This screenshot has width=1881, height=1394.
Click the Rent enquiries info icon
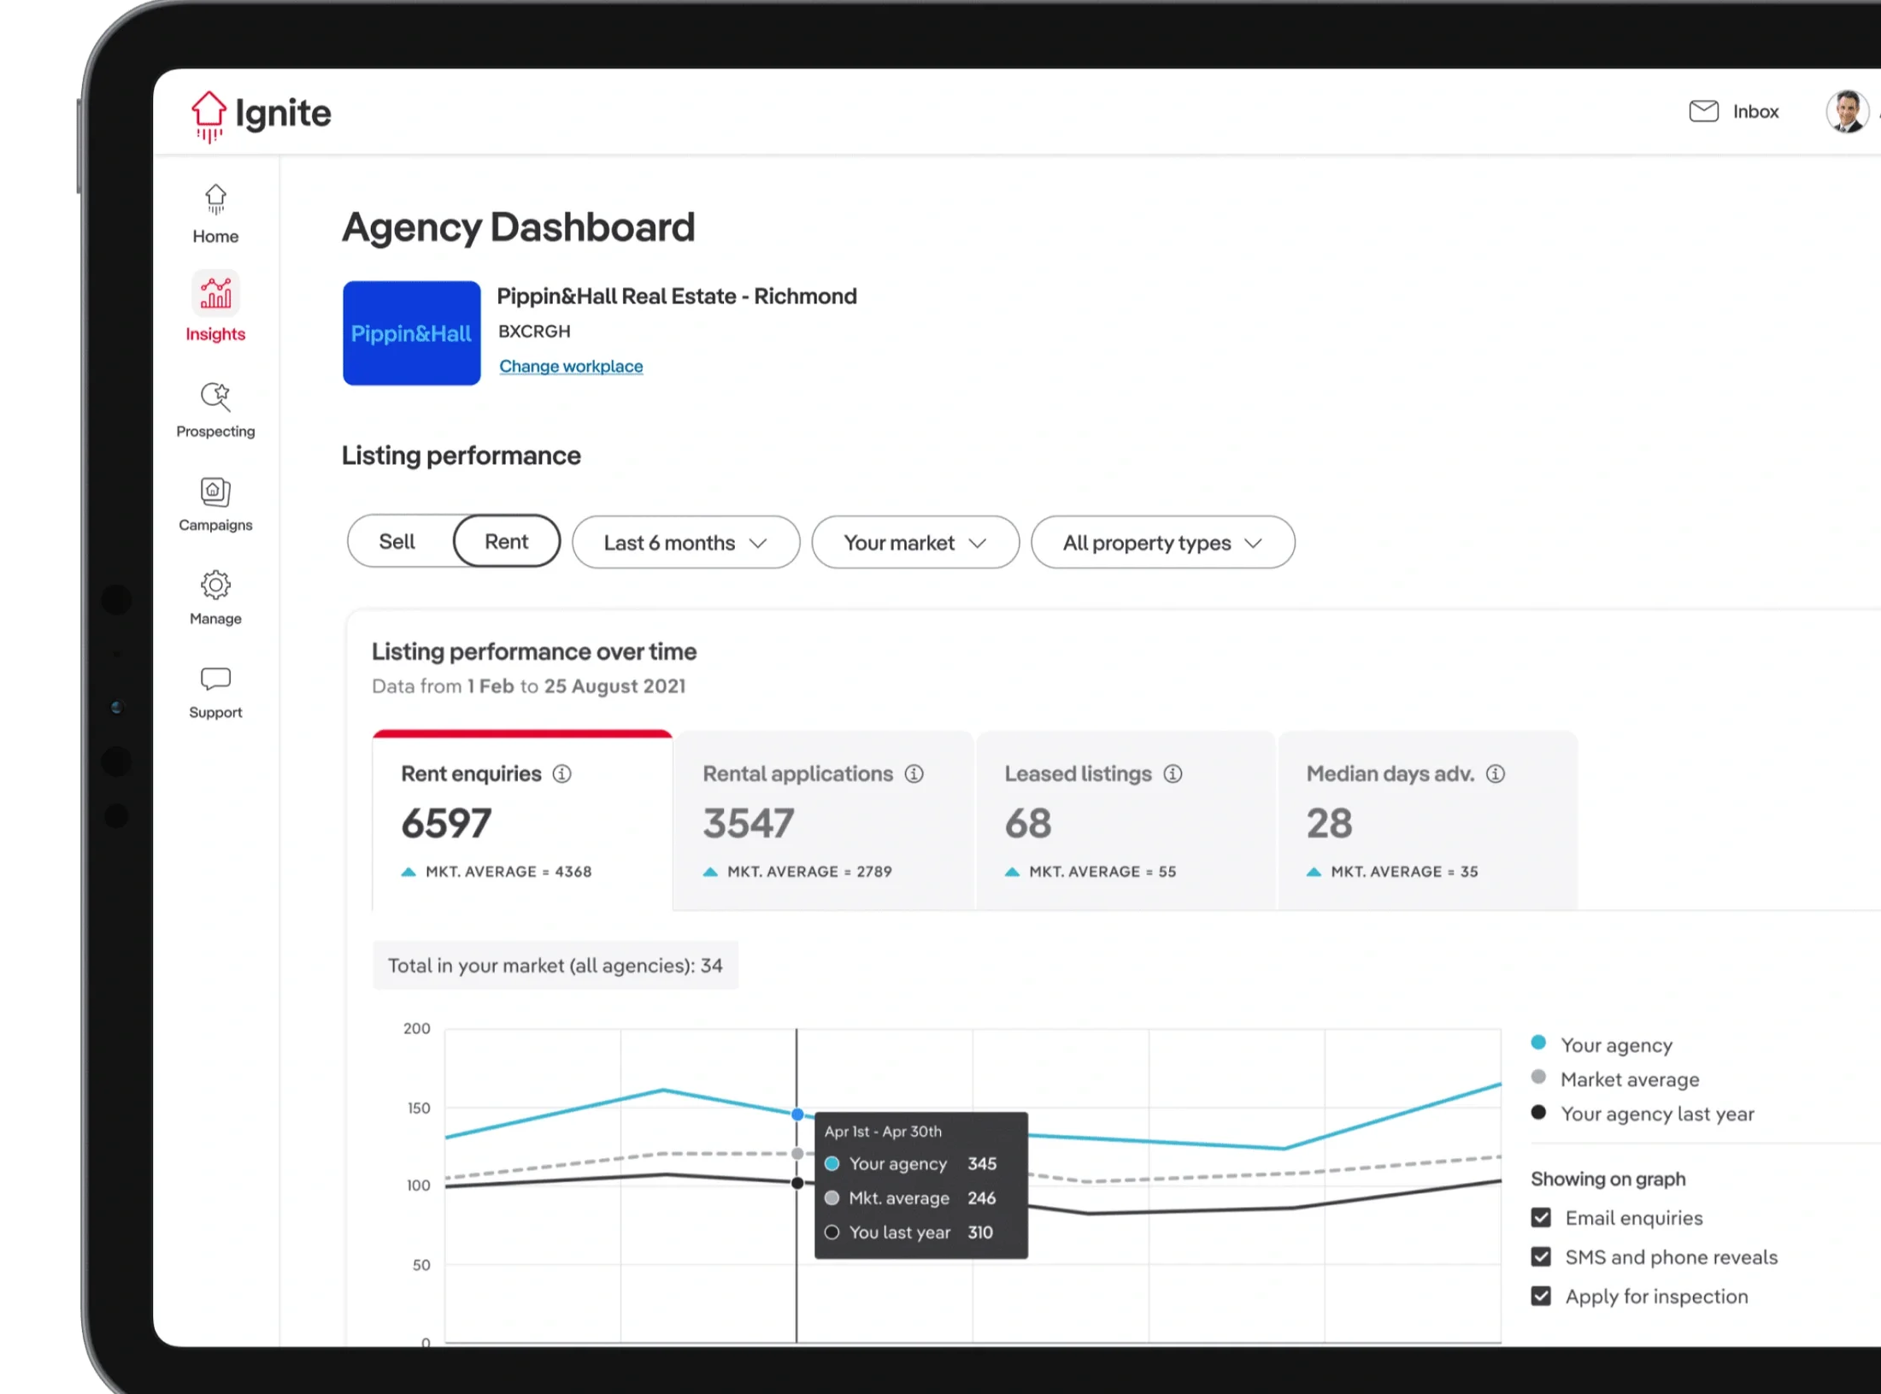[561, 774]
